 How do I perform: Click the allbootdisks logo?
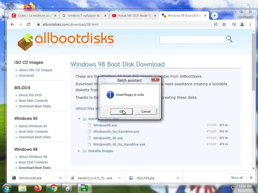(x=66, y=41)
